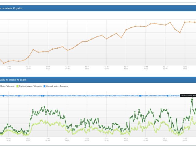The height and width of the screenshot is (147, 196).
Task: Click the blue Kierunek wiatru legend swatch
Action: 44,86
